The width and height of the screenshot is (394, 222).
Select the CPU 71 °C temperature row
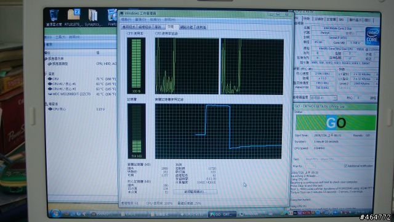82,79
